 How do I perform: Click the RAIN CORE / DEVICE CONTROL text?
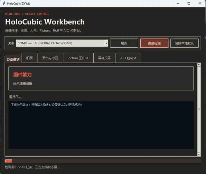point(27,14)
